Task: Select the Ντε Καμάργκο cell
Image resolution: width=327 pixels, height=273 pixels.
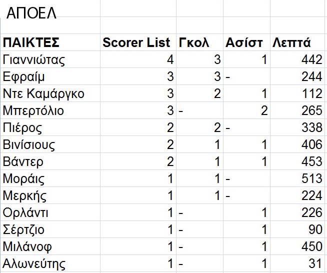Action: tap(43, 94)
